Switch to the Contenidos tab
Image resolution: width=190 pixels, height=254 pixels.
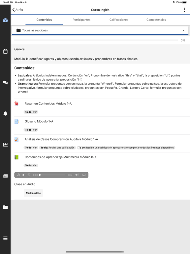(x=44, y=20)
